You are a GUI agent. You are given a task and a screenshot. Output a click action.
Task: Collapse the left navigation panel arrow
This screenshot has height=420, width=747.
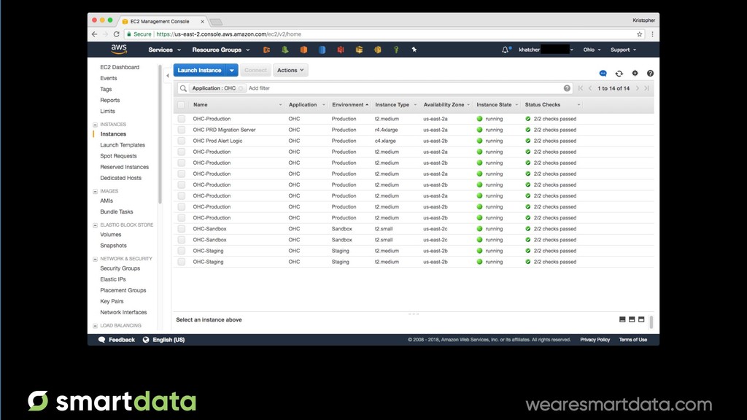pos(168,75)
